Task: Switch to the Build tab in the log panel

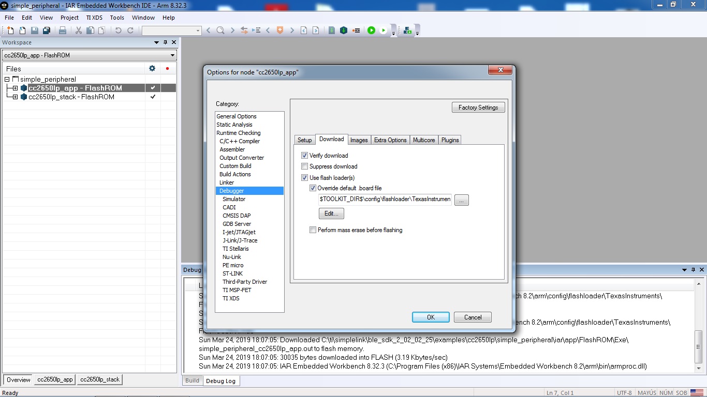Action: tap(192, 380)
